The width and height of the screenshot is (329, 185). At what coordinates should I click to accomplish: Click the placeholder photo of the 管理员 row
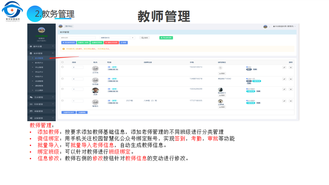click(95, 102)
